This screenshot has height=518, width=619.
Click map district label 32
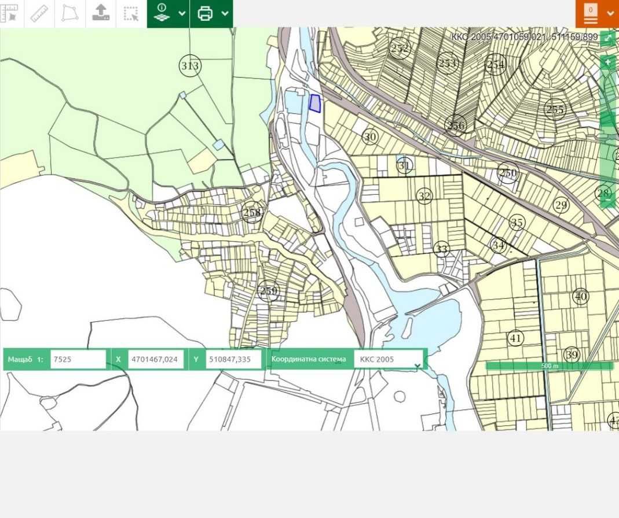424,196
